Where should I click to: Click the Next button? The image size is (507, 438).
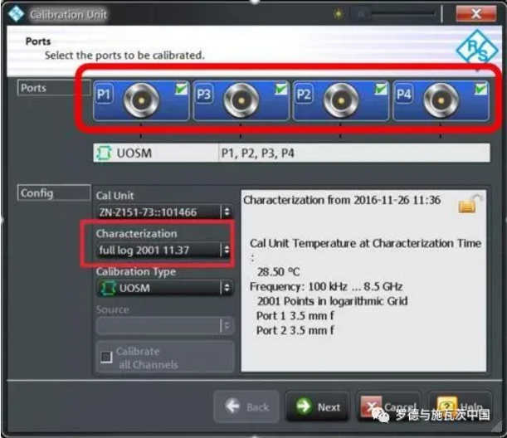tap(318, 406)
